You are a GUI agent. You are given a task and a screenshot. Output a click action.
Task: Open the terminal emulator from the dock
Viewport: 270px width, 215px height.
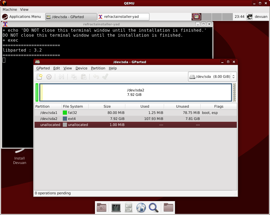[116, 208]
